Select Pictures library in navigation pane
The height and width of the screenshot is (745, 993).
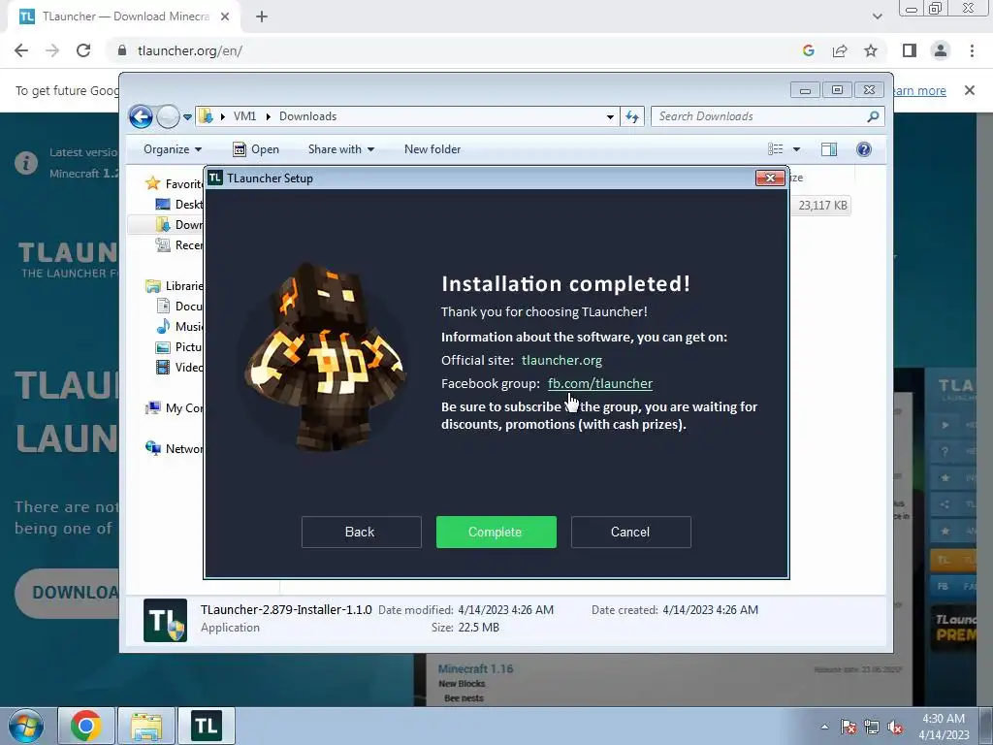pyautogui.click(x=179, y=347)
